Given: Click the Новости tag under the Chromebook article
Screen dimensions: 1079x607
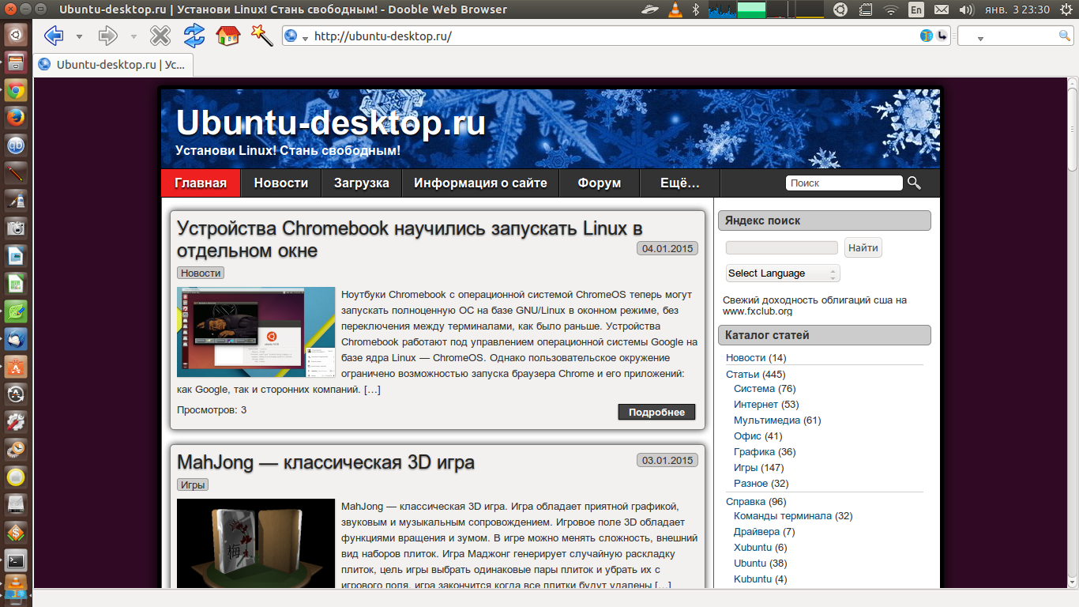Looking at the screenshot, I should (x=201, y=273).
